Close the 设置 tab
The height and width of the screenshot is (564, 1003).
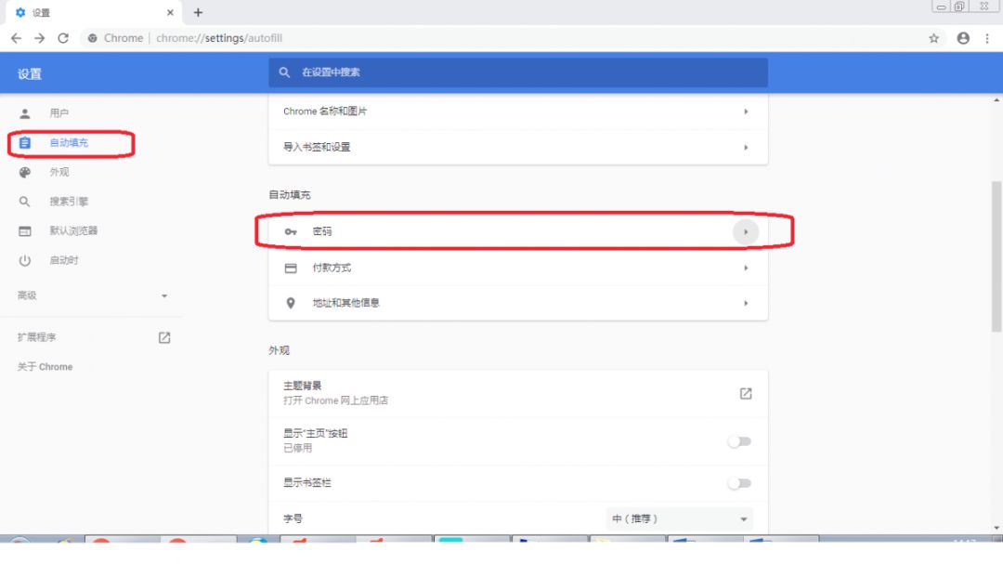[170, 13]
